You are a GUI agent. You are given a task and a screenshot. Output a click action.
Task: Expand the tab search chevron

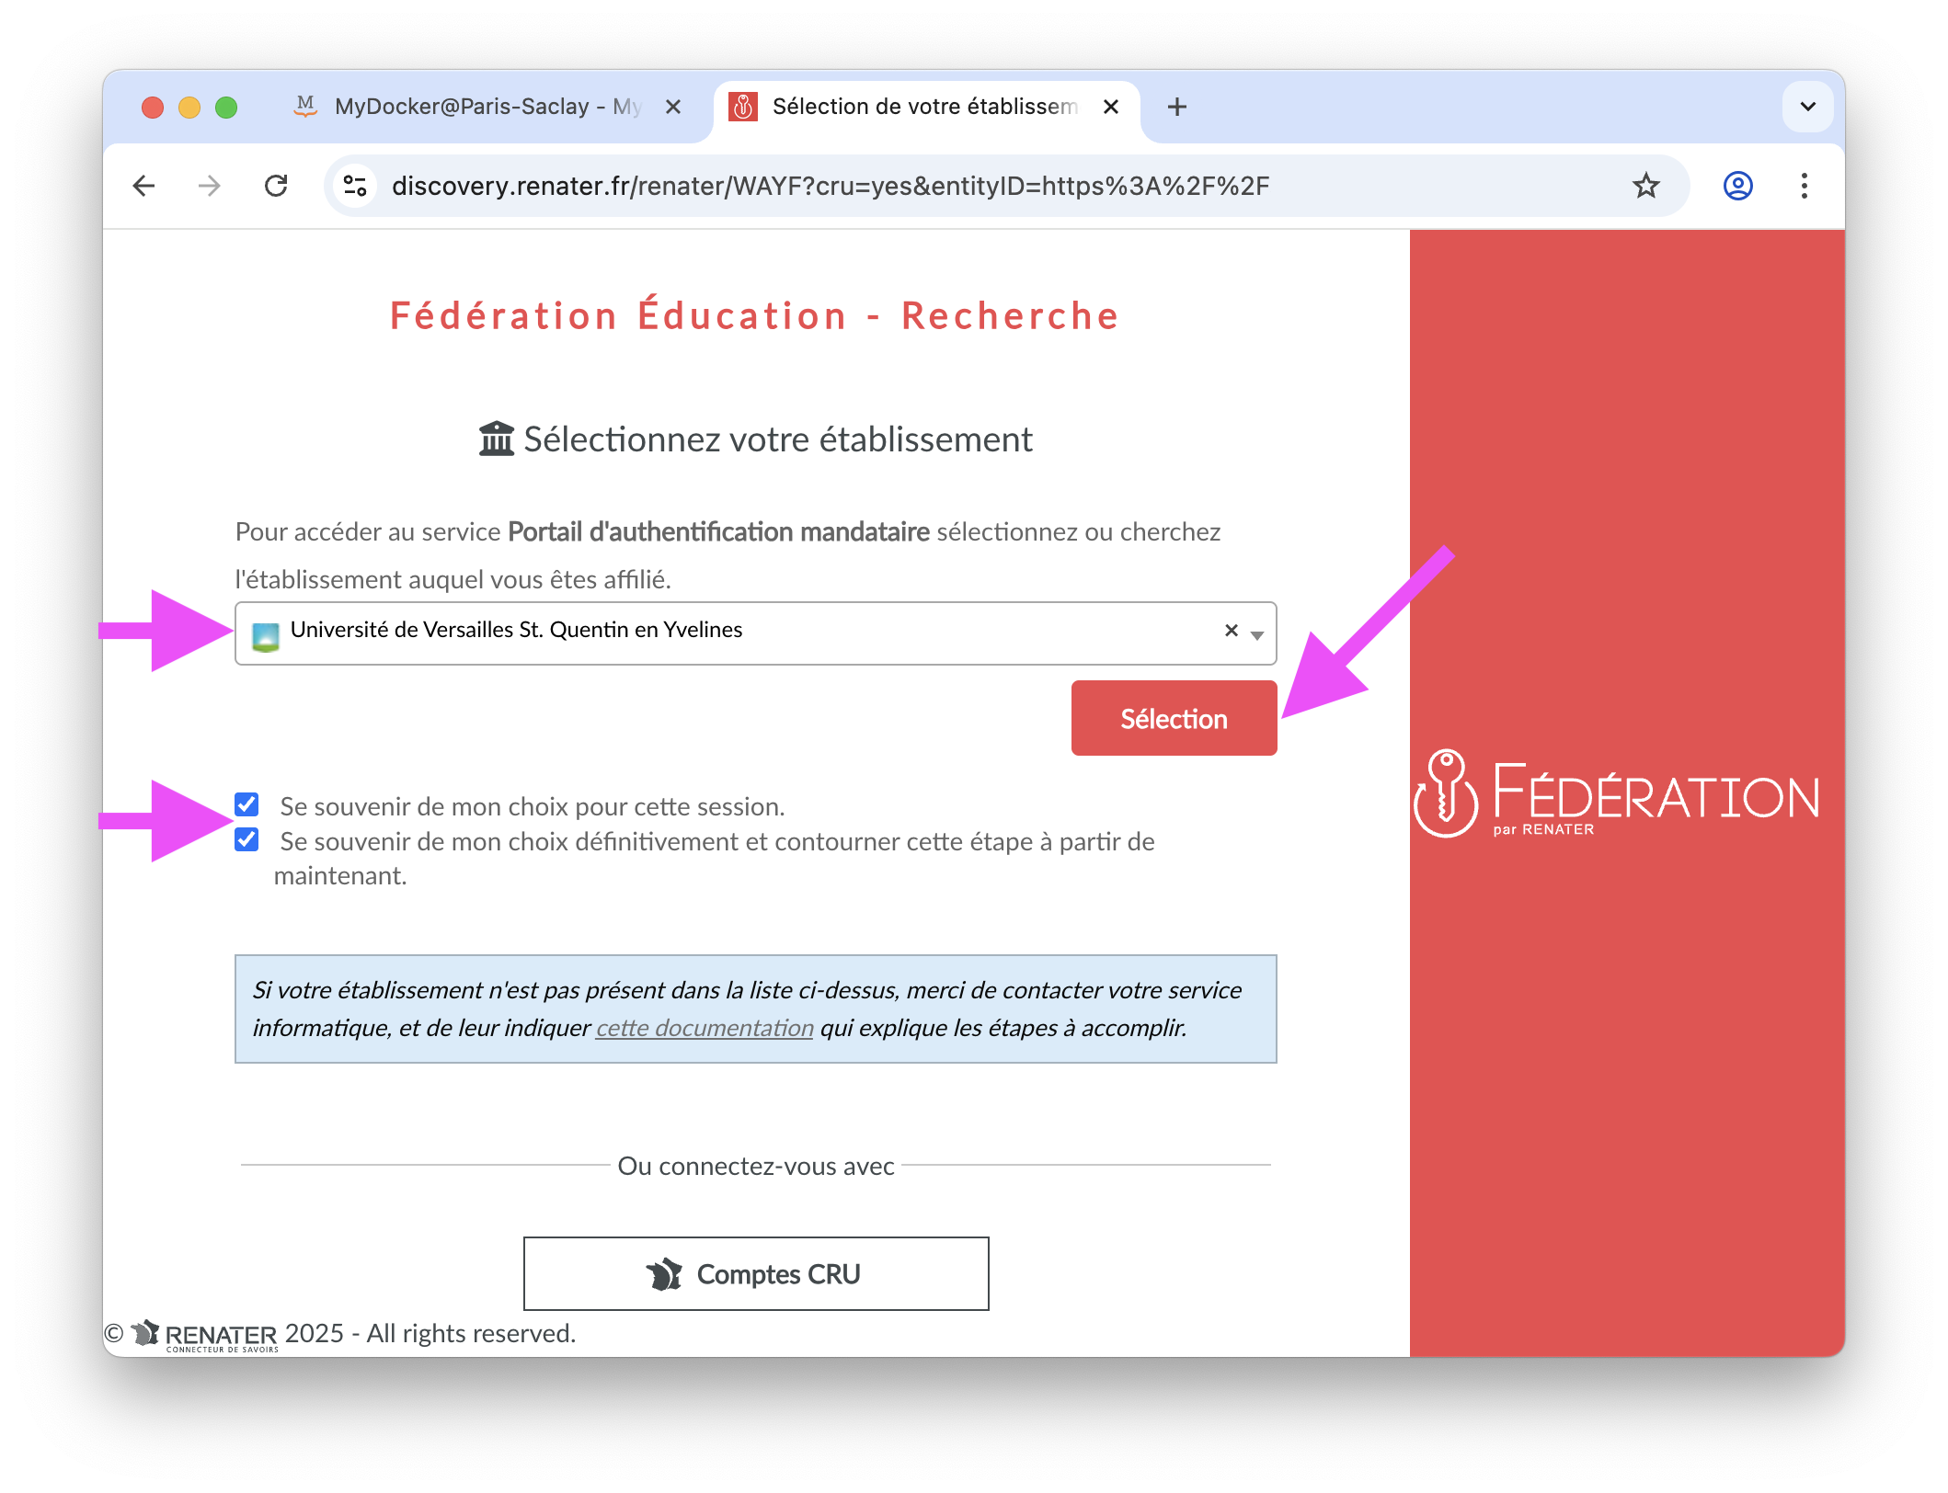point(1807,107)
